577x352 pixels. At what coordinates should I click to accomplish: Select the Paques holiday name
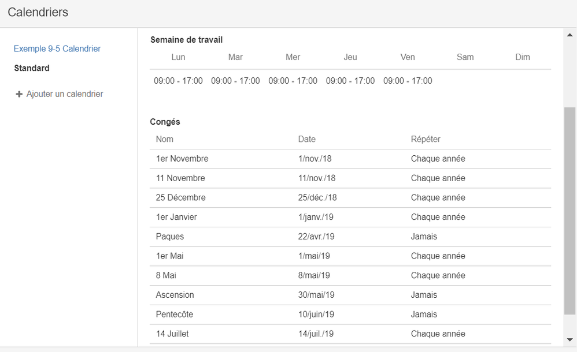pyautogui.click(x=169, y=237)
